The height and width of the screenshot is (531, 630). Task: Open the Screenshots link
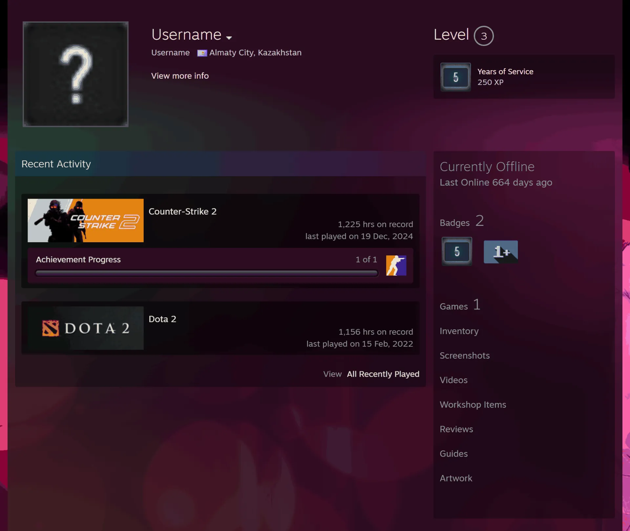click(465, 356)
